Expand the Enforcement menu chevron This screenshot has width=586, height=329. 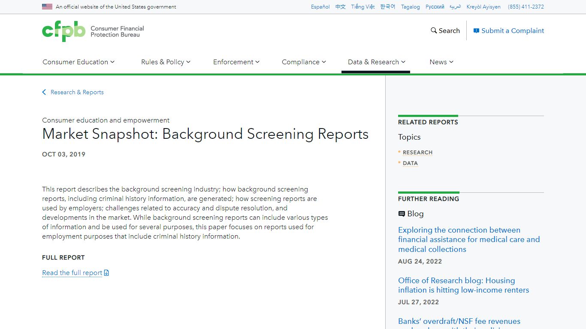257,62
